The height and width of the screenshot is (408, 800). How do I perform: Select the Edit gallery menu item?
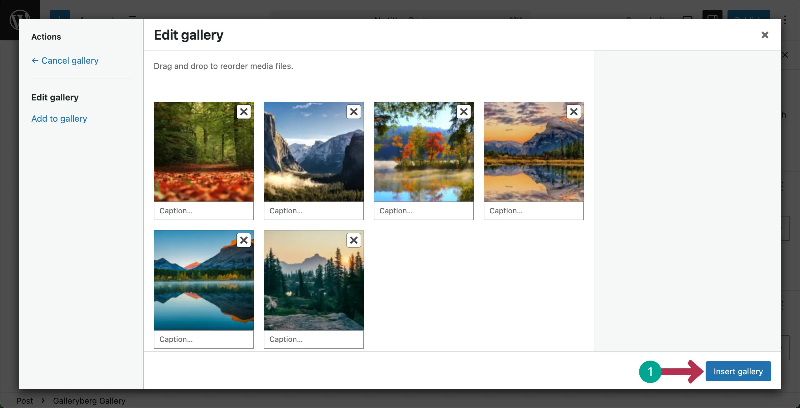click(55, 97)
